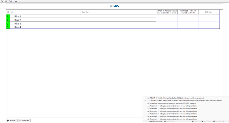The image size is (229, 123).
Task: Click the IMPACT column header
Action: 167,12
